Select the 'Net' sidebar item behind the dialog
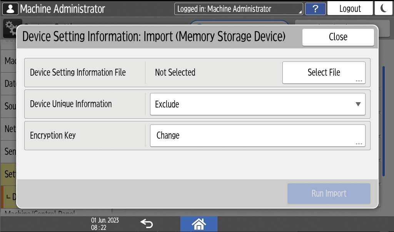 click(10, 129)
